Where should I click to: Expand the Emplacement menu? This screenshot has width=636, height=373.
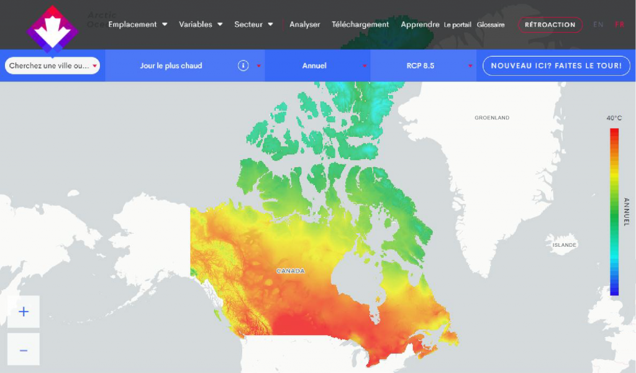point(138,25)
